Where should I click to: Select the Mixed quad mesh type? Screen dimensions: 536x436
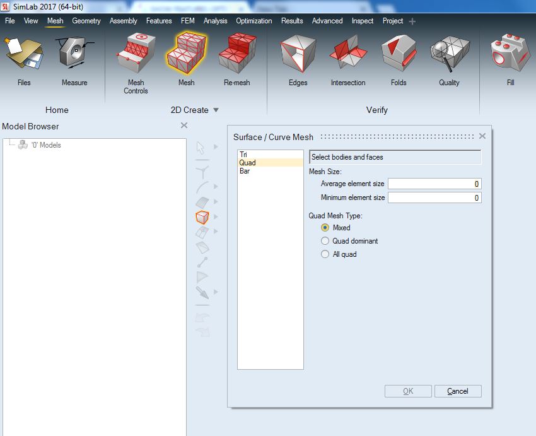pyautogui.click(x=325, y=227)
